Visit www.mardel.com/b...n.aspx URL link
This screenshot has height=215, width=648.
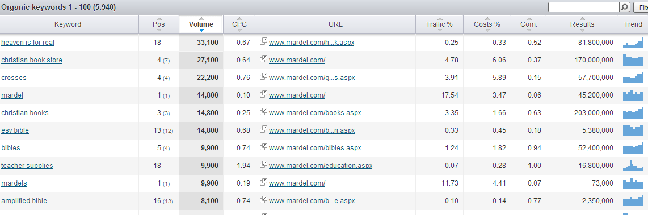click(x=312, y=130)
